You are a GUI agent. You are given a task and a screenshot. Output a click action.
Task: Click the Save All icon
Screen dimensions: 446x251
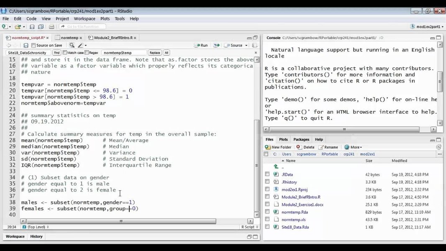pos(41,26)
